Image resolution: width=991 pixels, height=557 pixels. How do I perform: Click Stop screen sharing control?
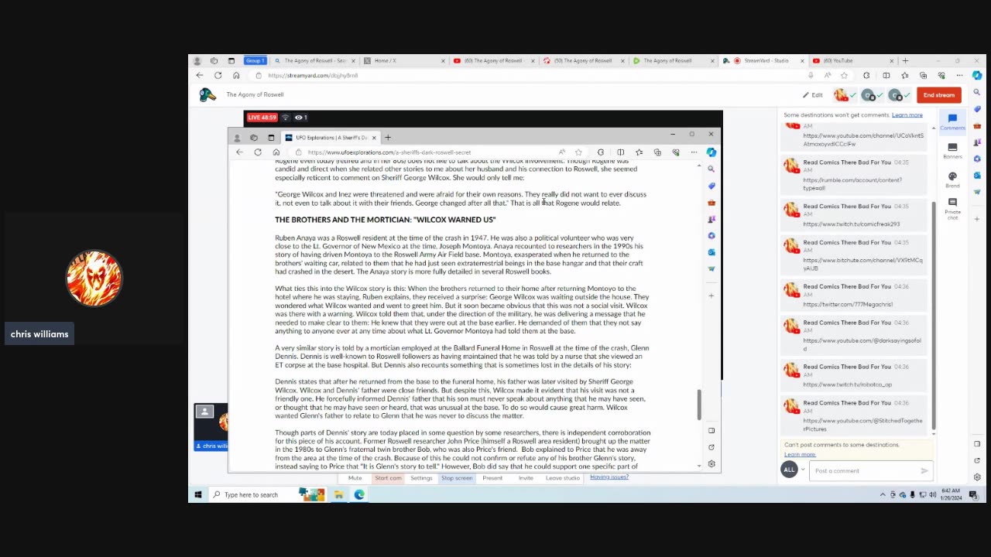457,478
